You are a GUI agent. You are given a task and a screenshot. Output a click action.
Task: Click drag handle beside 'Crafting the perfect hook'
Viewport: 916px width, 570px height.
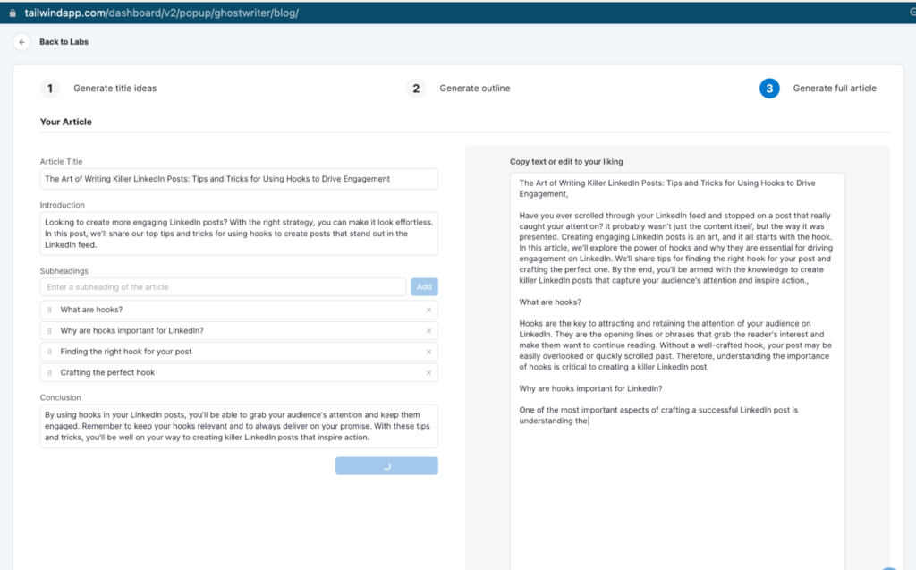(49, 372)
